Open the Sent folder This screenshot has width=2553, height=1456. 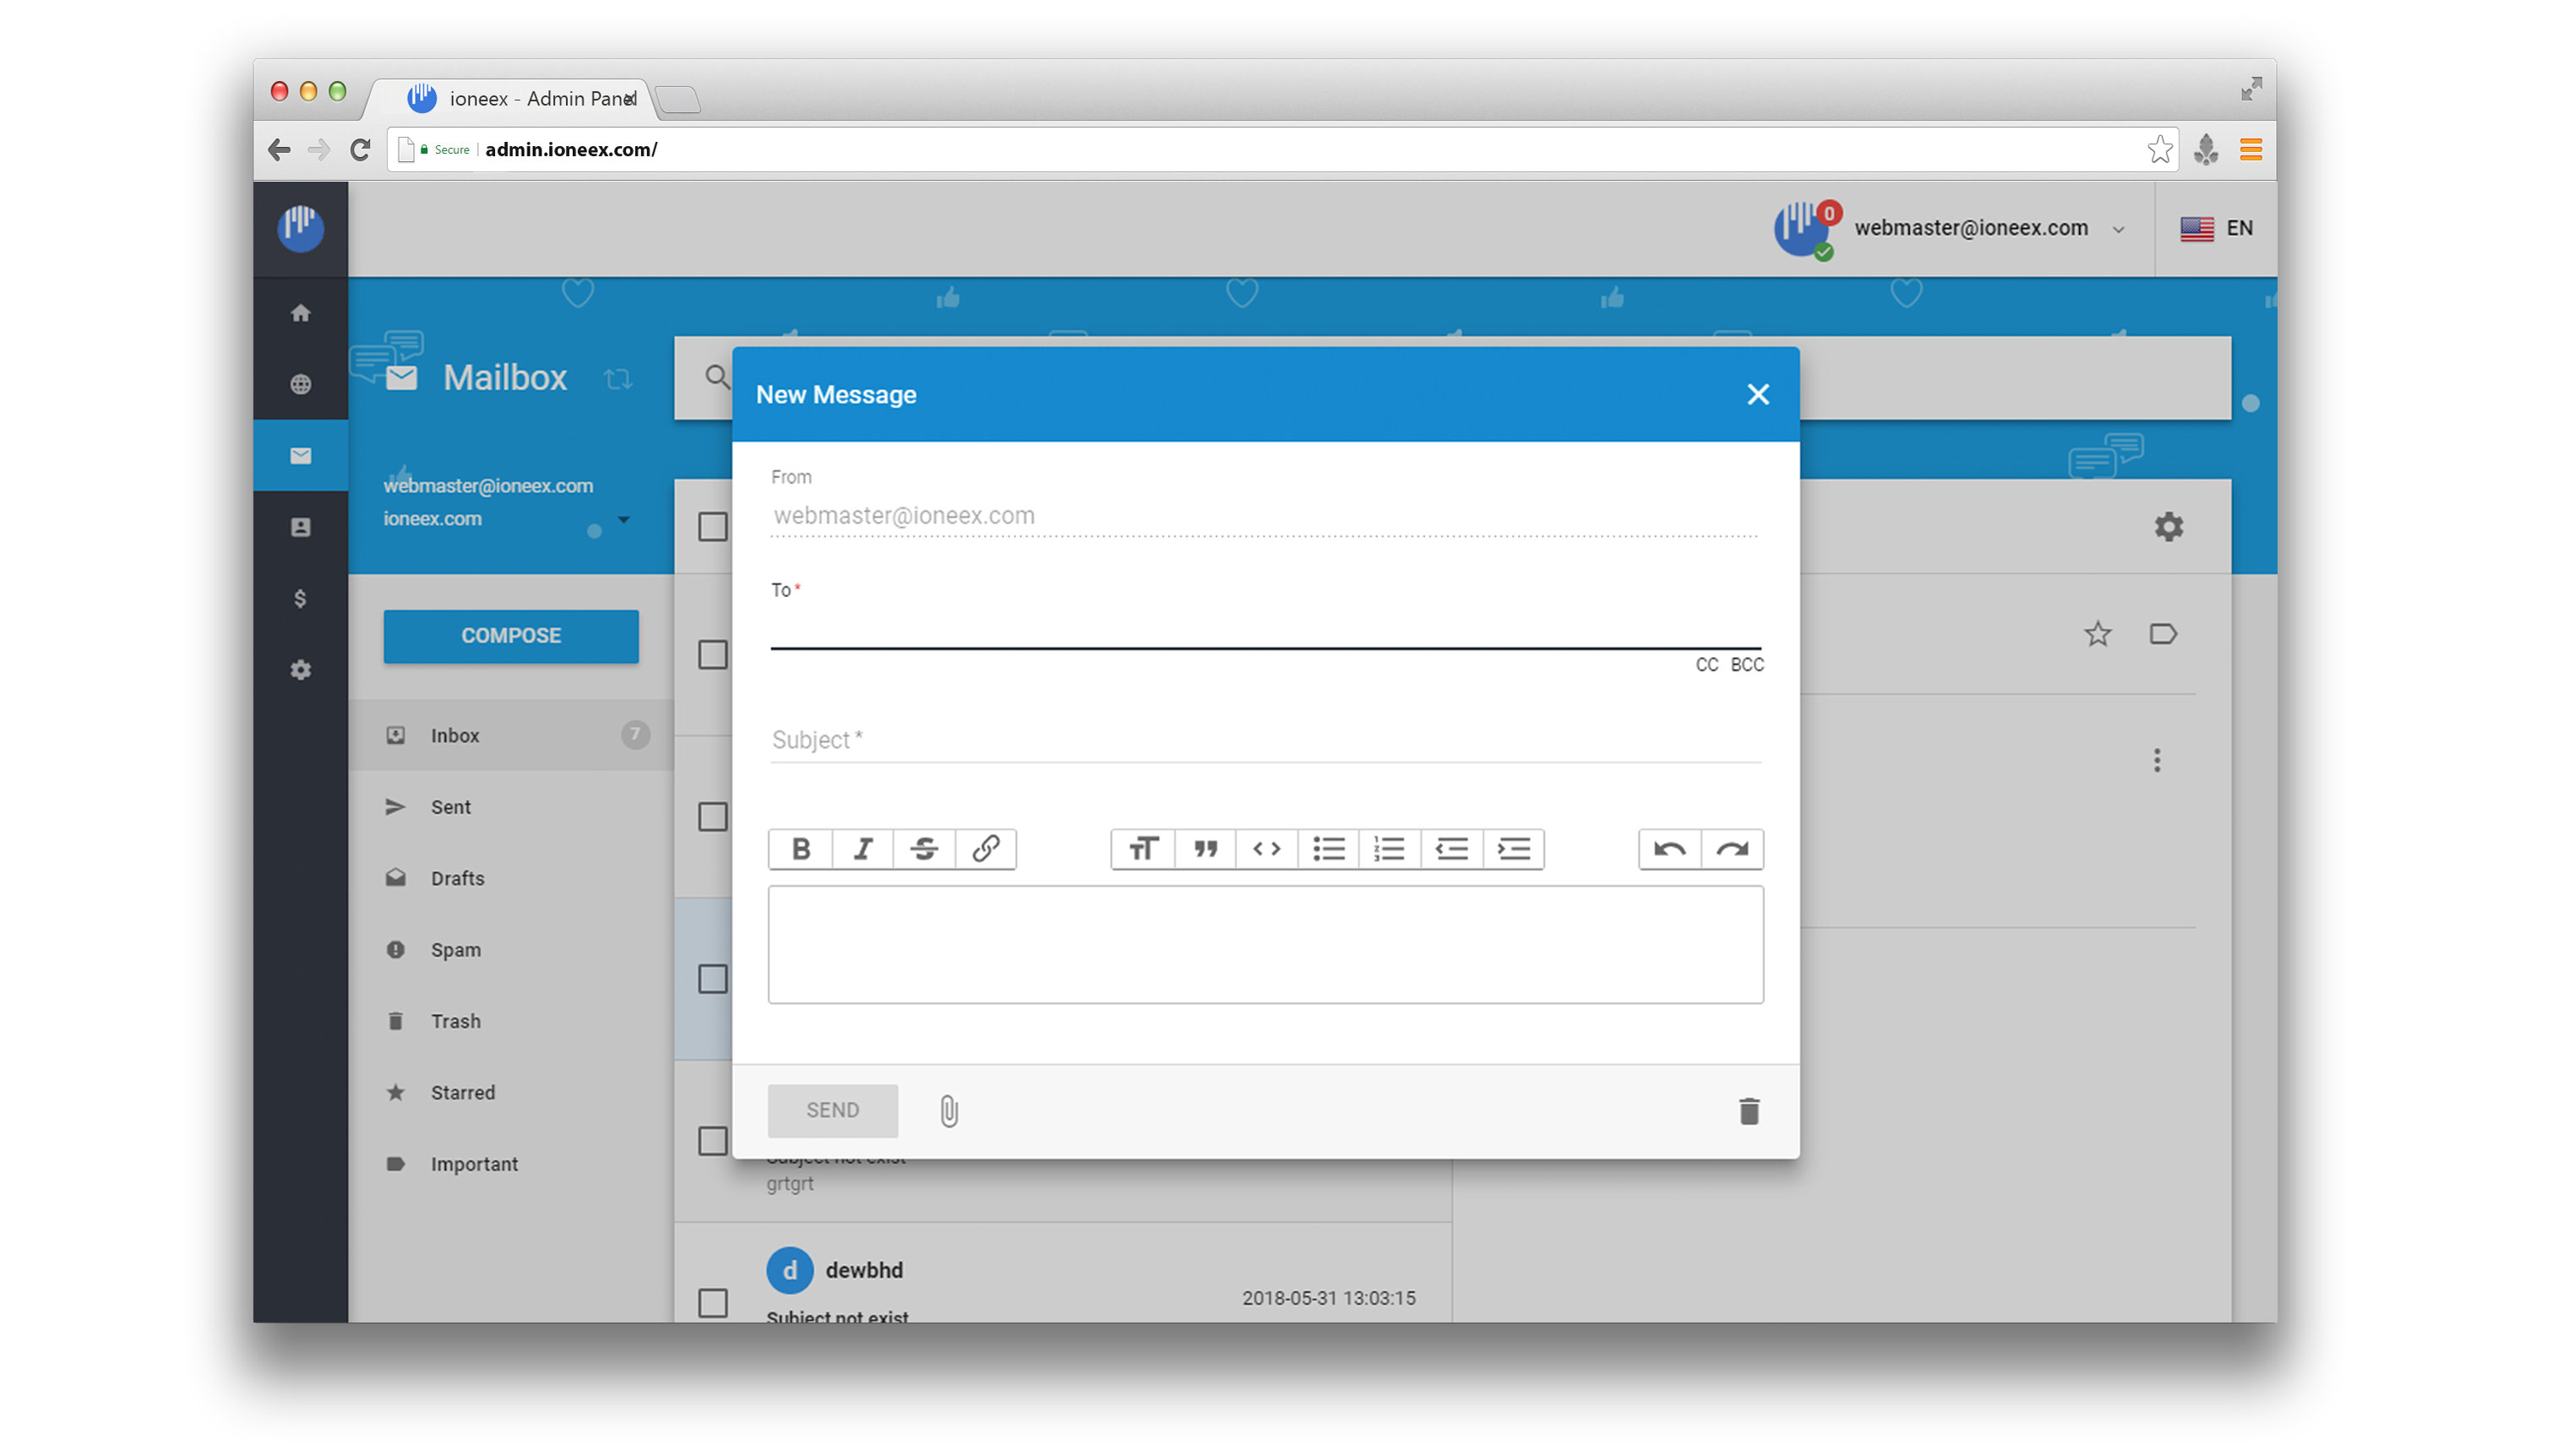point(450,807)
